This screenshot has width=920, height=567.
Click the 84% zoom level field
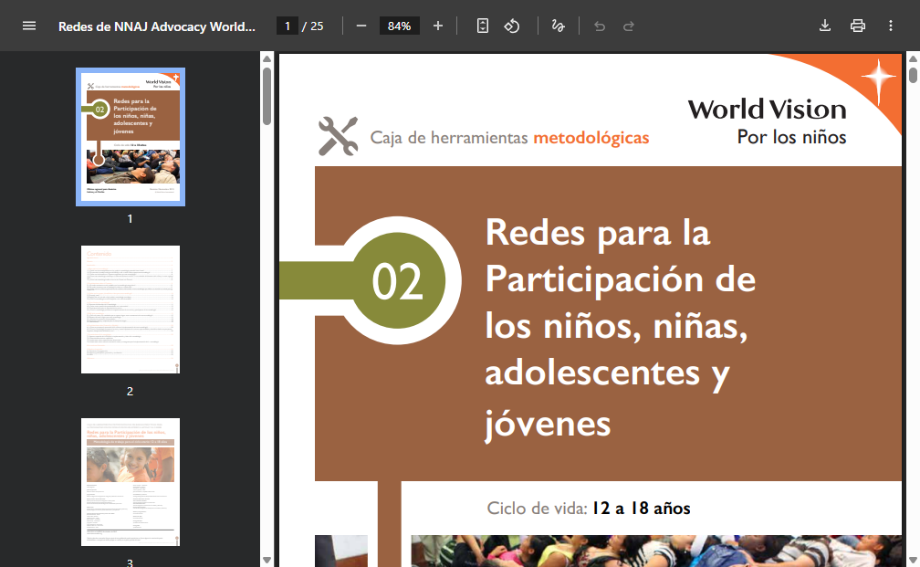click(399, 26)
